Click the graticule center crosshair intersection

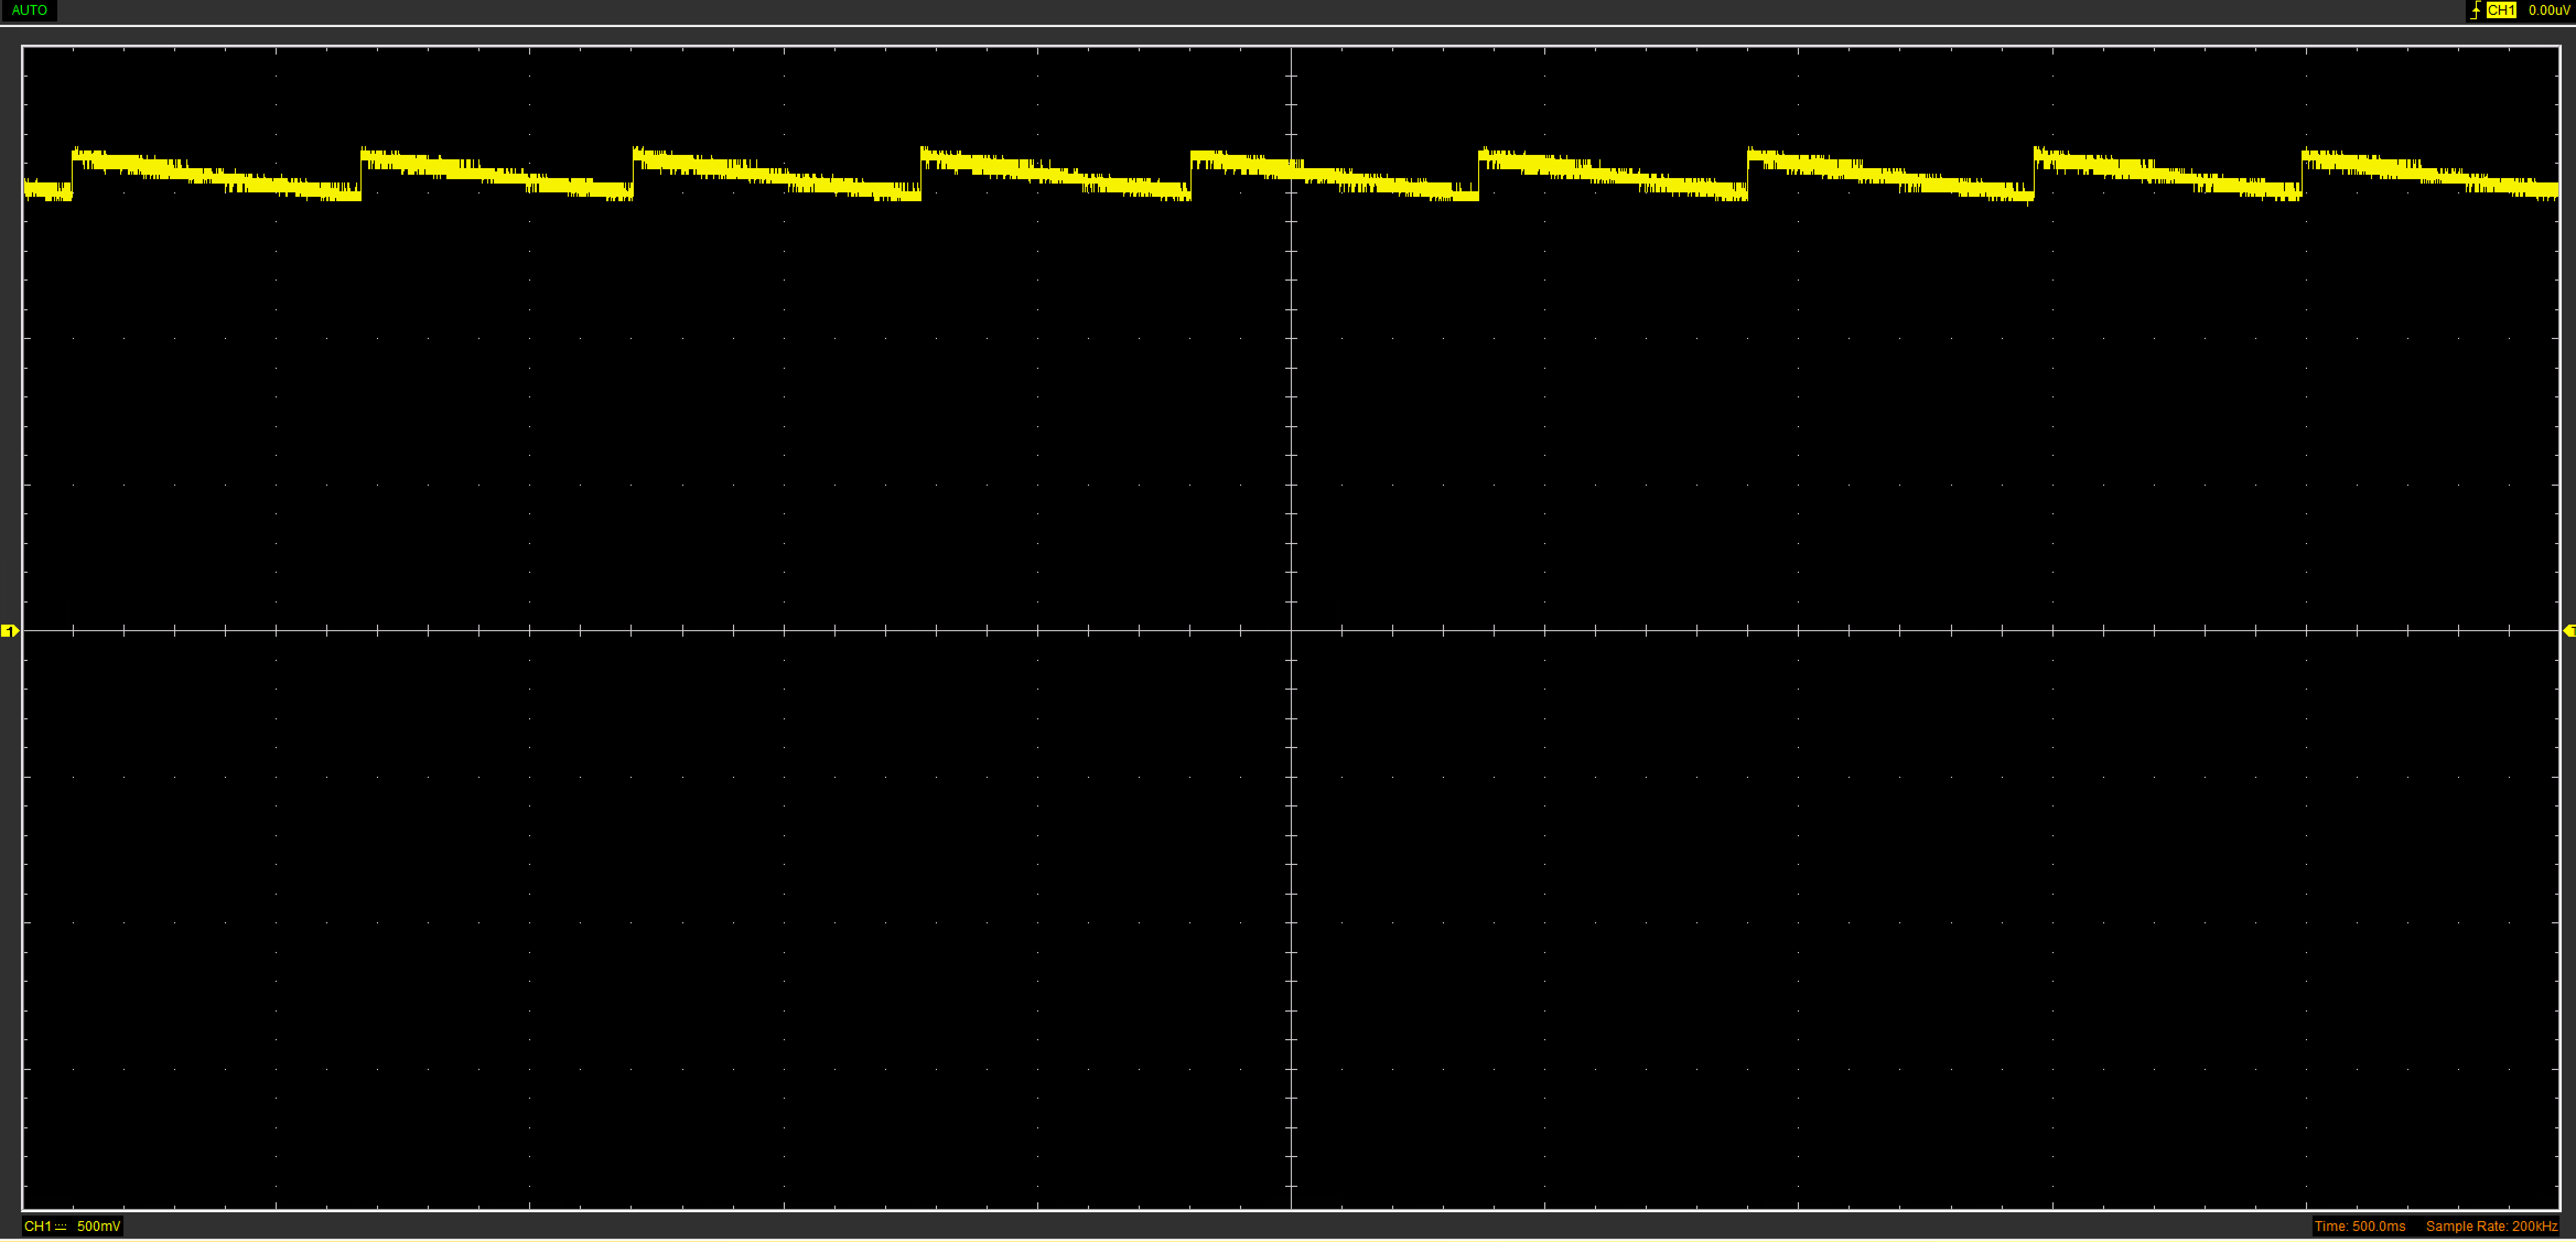(1291, 631)
